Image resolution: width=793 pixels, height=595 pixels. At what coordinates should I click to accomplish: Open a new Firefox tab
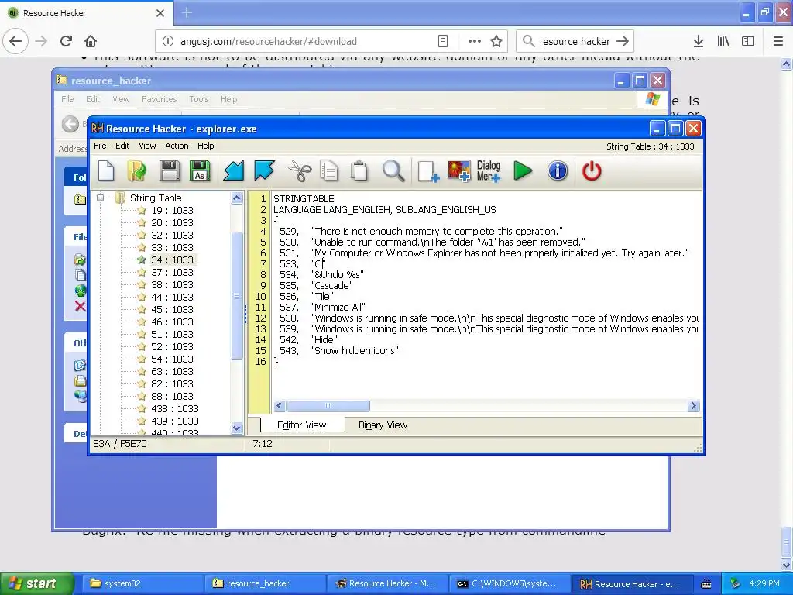pos(187,12)
